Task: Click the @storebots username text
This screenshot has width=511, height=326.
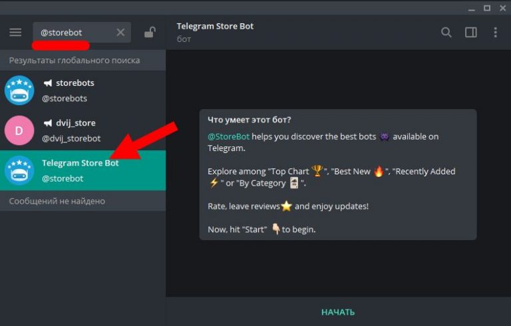Action: 65,98
